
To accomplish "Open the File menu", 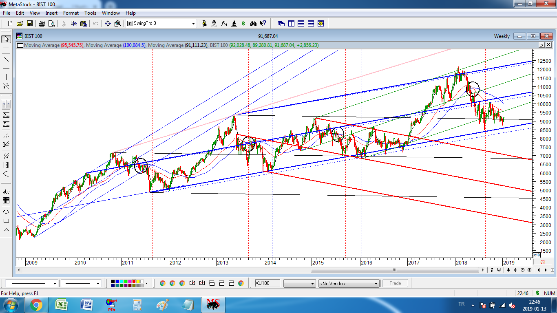I will click(x=7, y=13).
